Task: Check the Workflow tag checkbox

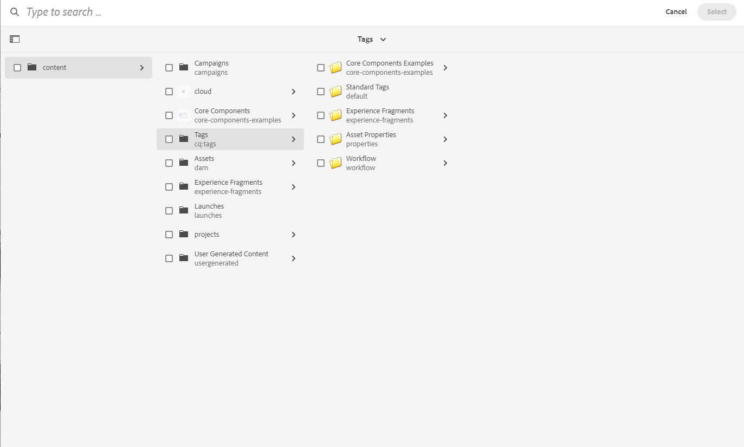Action: click(321, 163)
